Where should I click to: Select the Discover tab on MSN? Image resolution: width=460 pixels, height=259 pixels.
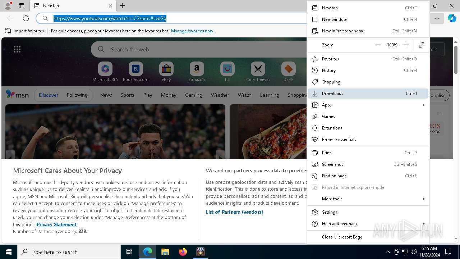tap(49, 95)
